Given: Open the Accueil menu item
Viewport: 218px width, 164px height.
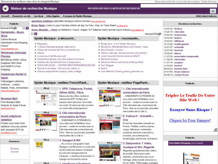Looking at the screenshot, I should click(x=5, y=16).
